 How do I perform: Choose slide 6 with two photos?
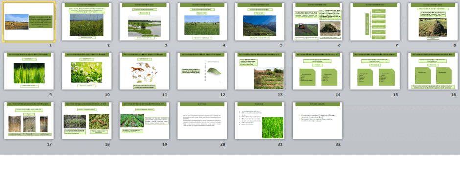(x=318, y=22)
